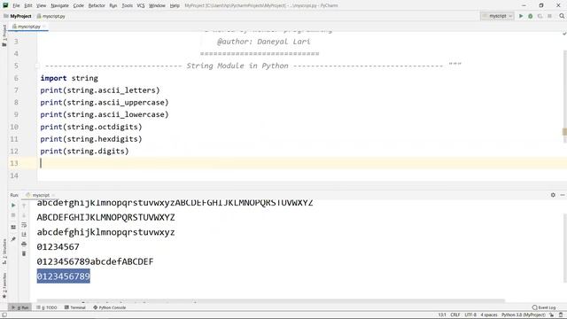The width and height of the screenshot is (567, 319).
Task: Toggle Soft-Wrap in Run console
Action: click(x=24, y=225)
